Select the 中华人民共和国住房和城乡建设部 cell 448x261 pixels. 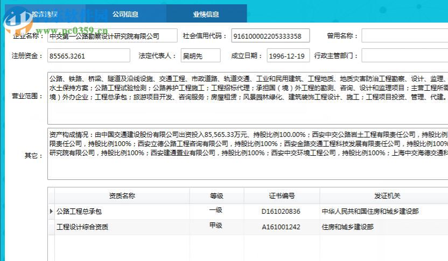coord(384,212)
